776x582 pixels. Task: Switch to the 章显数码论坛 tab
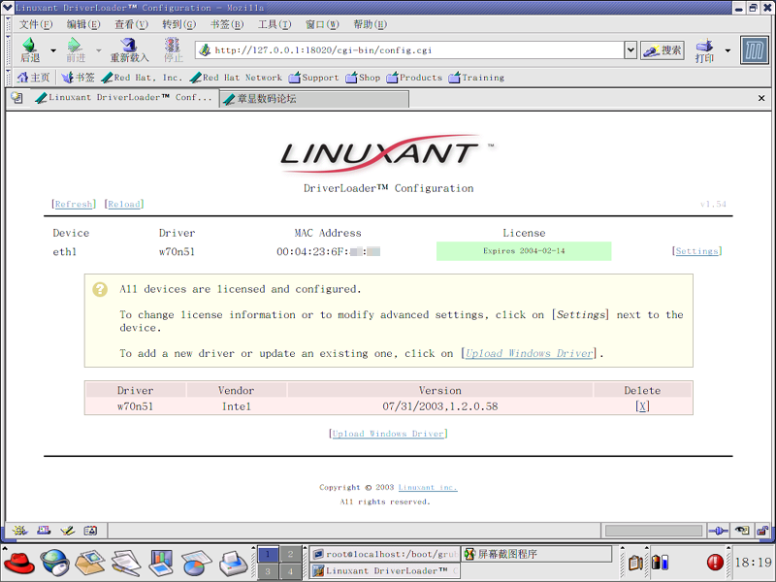[x=314, y=99]
